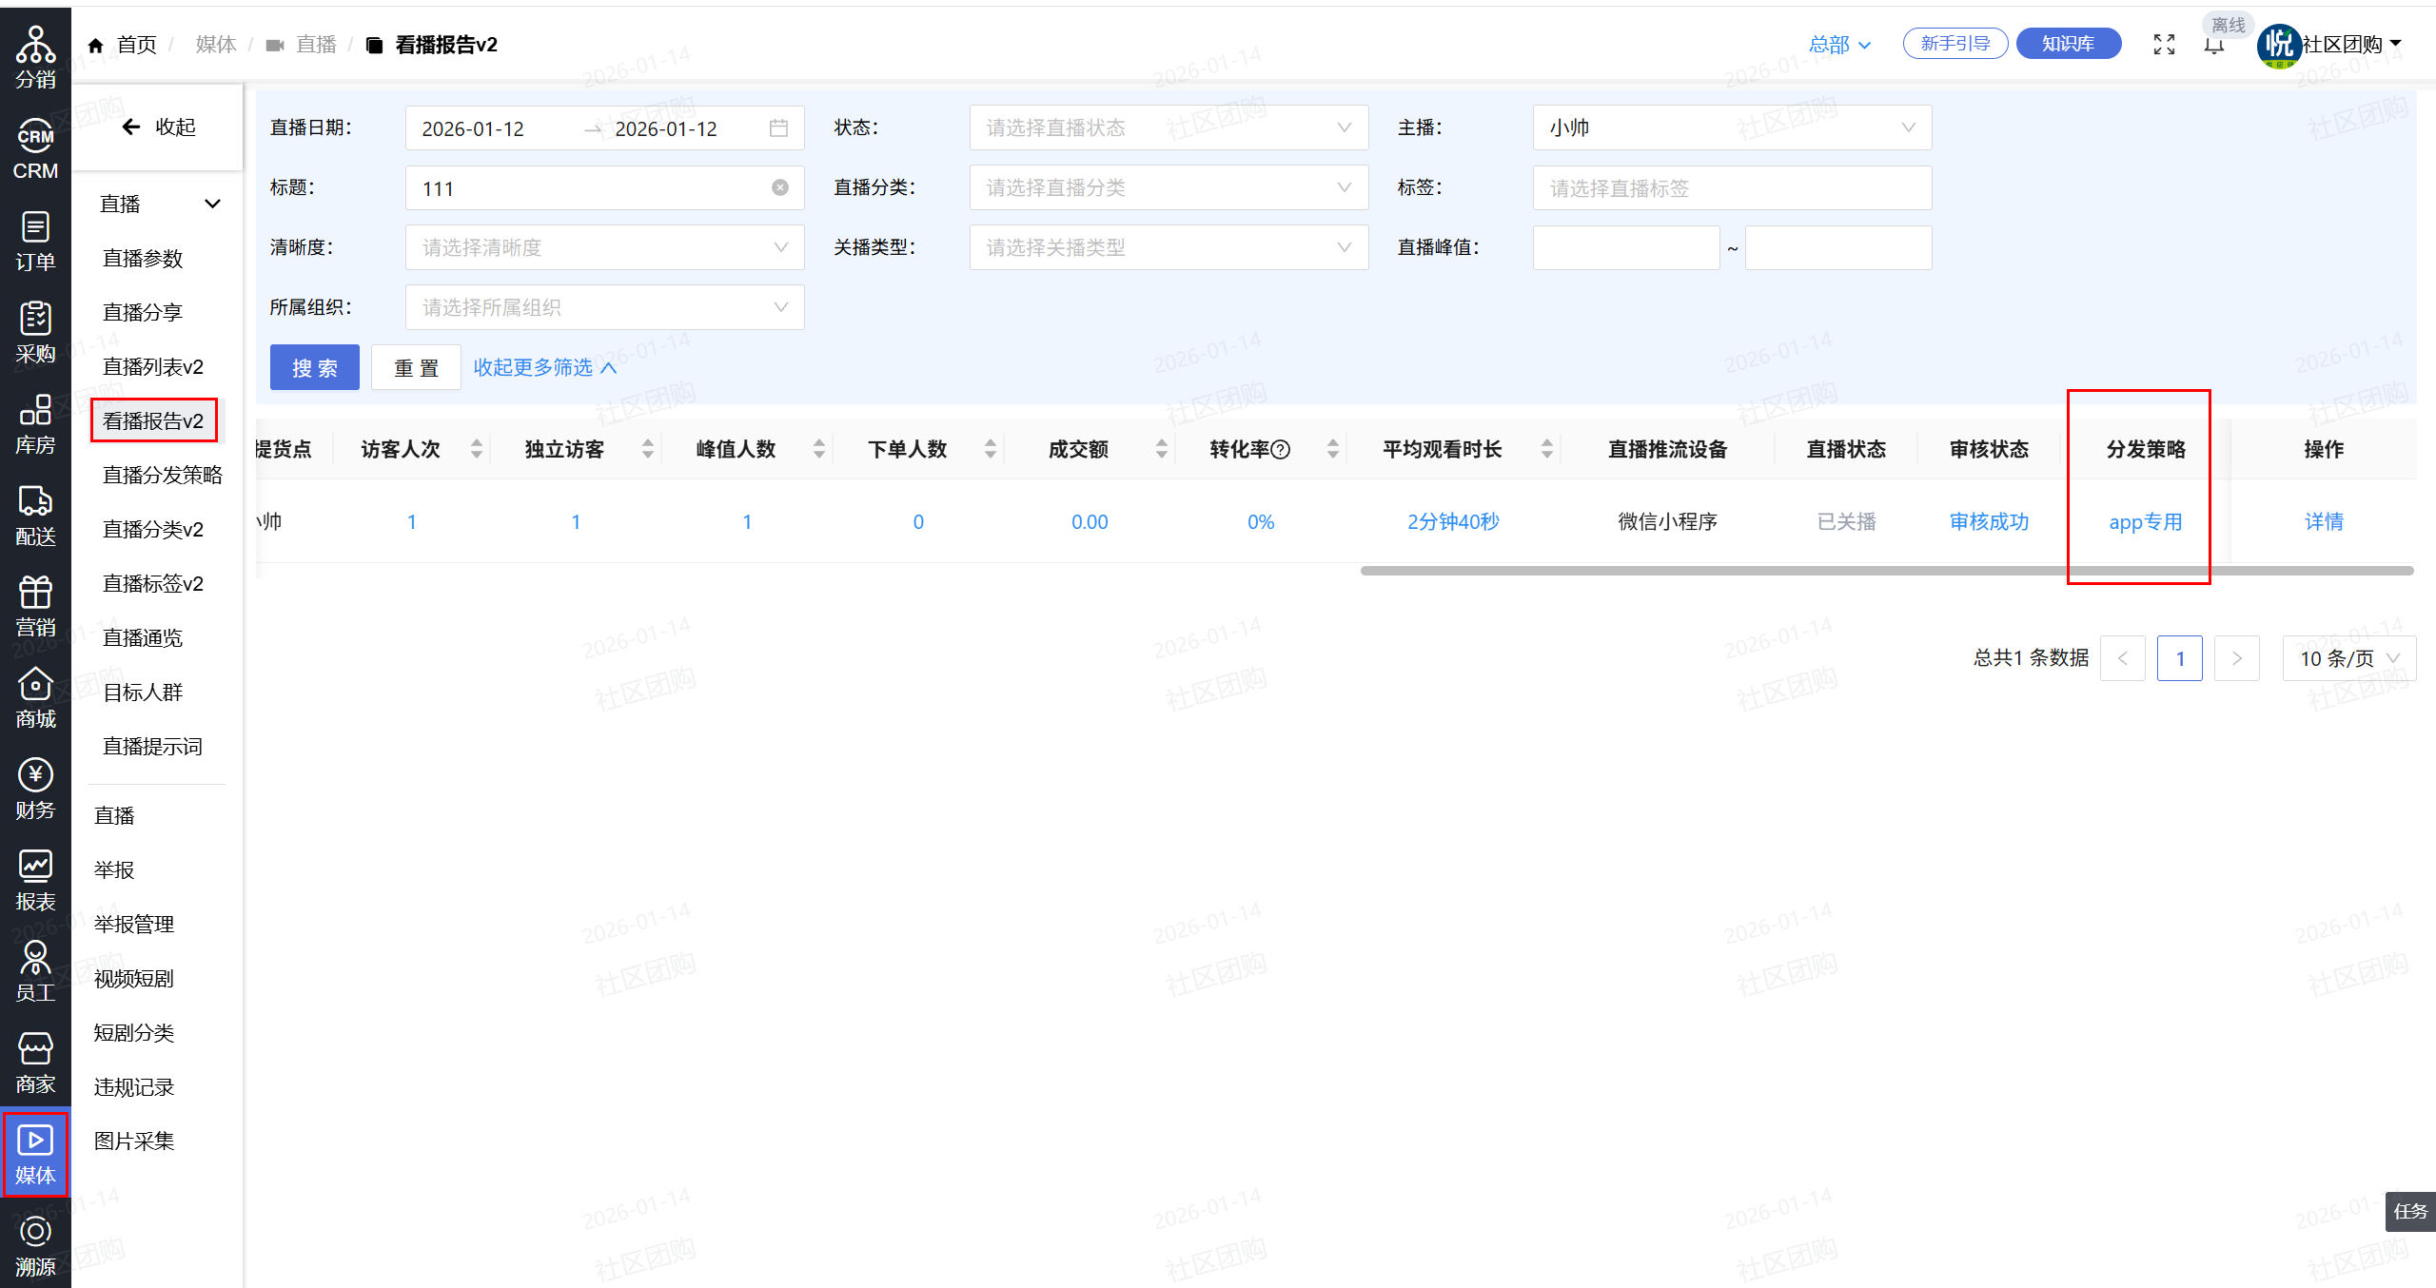The width and height of the screenshot is (2436, 1288).
Task: Open the 请选择直播状态 dropdown
Action: click(x=1169, y=127)
